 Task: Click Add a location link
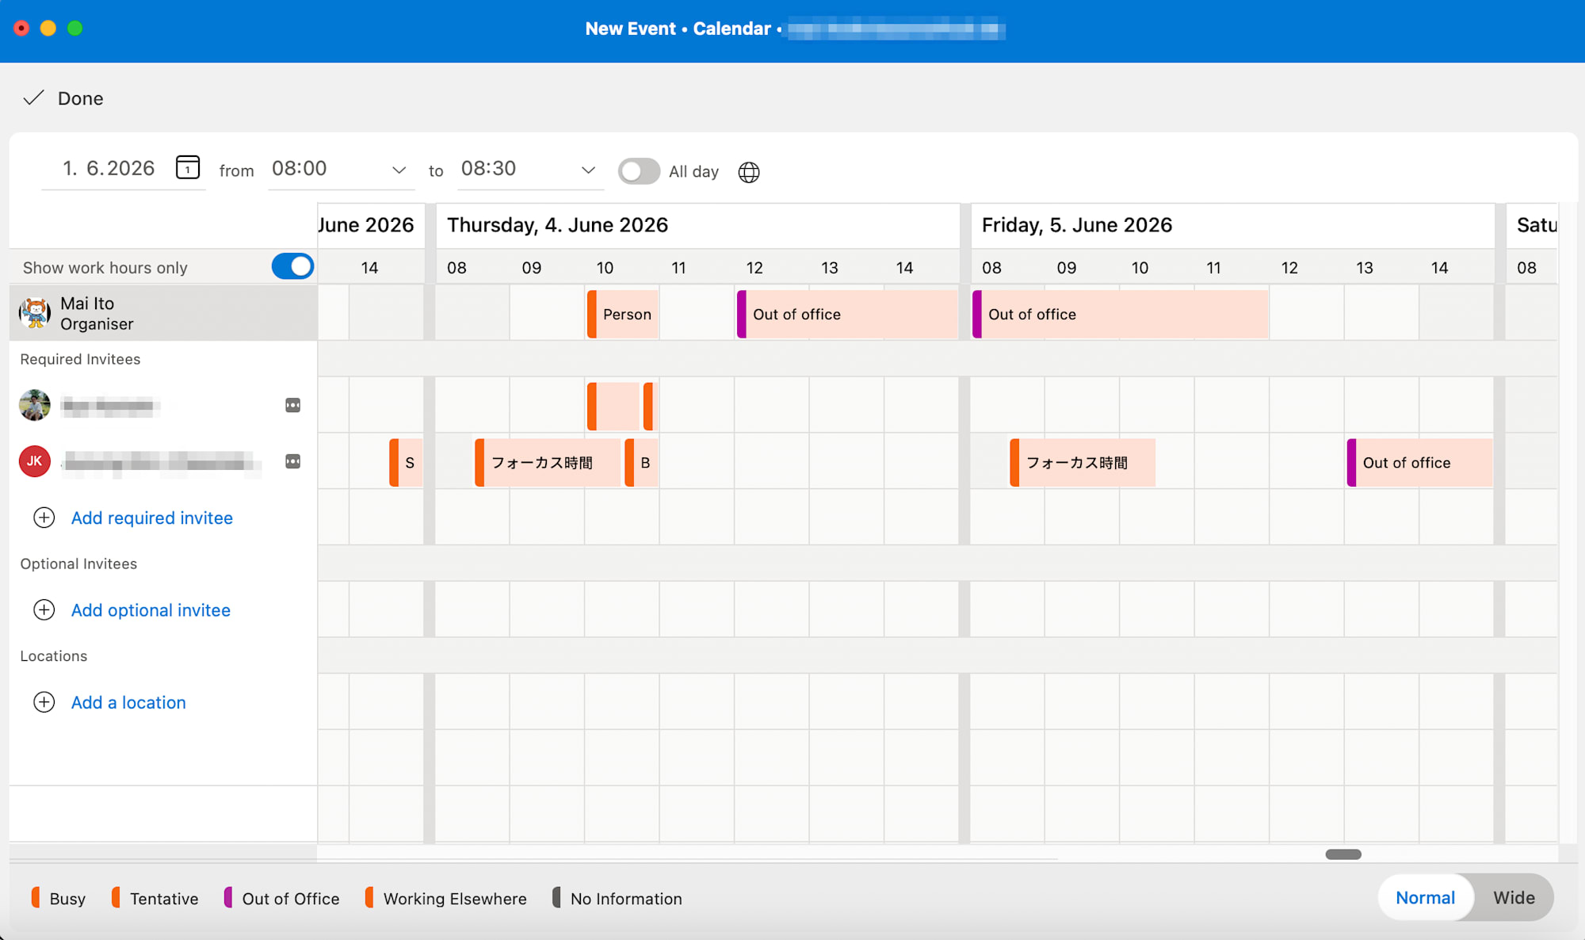[x=128, y=702]
